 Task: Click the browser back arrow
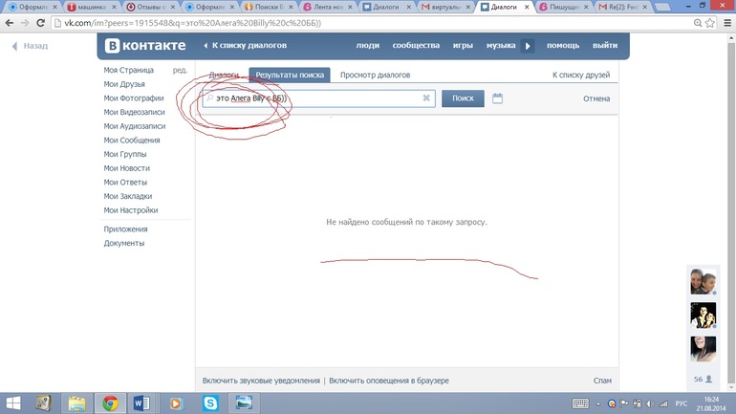pyautogui.click(x=9, y=23)
